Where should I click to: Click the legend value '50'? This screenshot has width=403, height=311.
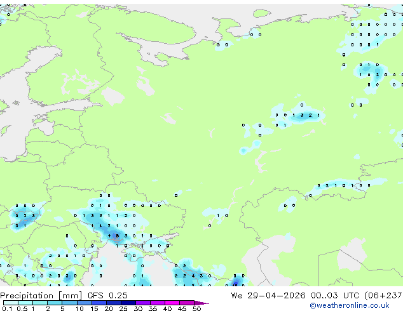click(x=196, y=308)
